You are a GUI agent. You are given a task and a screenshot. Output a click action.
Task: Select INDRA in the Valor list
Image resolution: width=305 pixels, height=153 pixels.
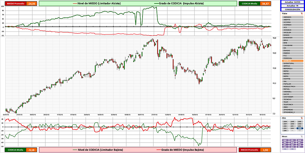click(293, 76)
